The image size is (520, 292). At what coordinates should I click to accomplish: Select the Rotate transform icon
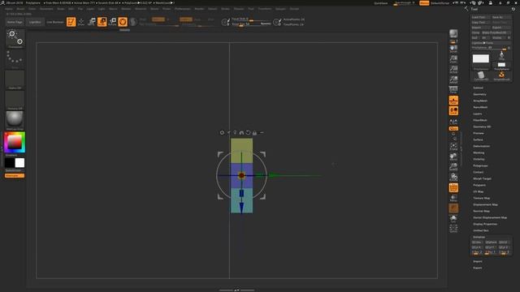click(x=112, y=22)
